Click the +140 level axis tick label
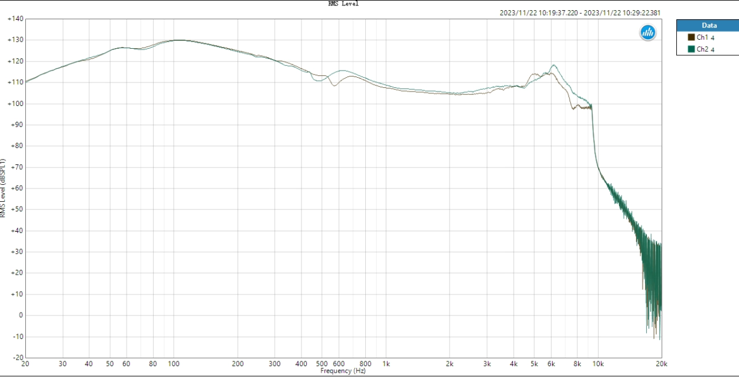 pyautogui.click(x=16, y=19)
